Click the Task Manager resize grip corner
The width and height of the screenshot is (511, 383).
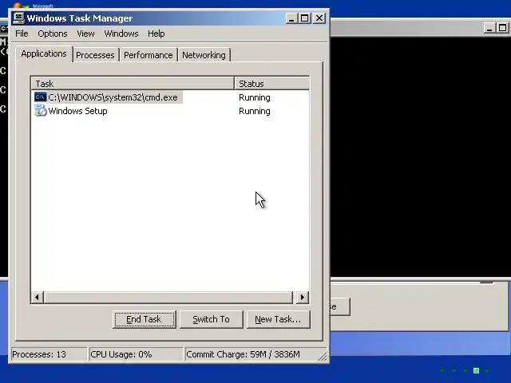(x=323, y=357)
